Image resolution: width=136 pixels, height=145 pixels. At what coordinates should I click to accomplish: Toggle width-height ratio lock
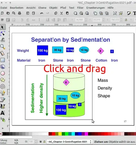pyautogui.click(x=126, y=20)
